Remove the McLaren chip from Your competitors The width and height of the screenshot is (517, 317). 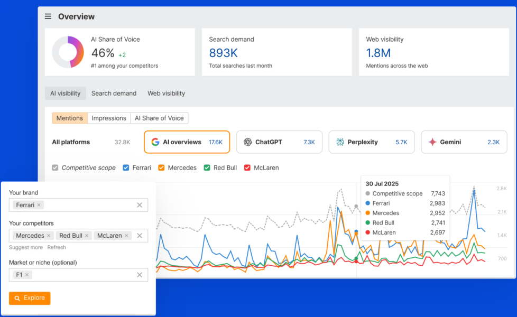click(x=125, y=236)
